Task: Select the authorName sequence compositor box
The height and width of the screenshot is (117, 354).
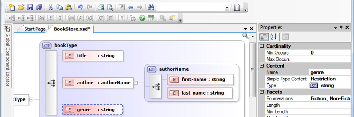Action: (156, 86)
